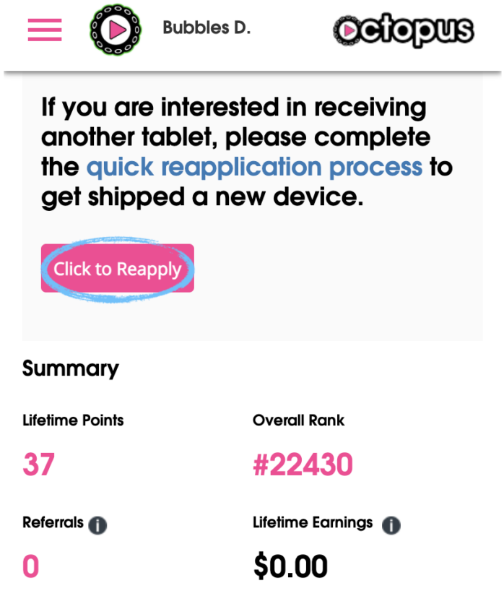Click the round profile avatar icon

tap(116, 30)
